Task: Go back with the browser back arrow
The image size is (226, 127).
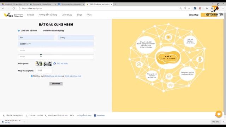Action: [x=3, y=8]
